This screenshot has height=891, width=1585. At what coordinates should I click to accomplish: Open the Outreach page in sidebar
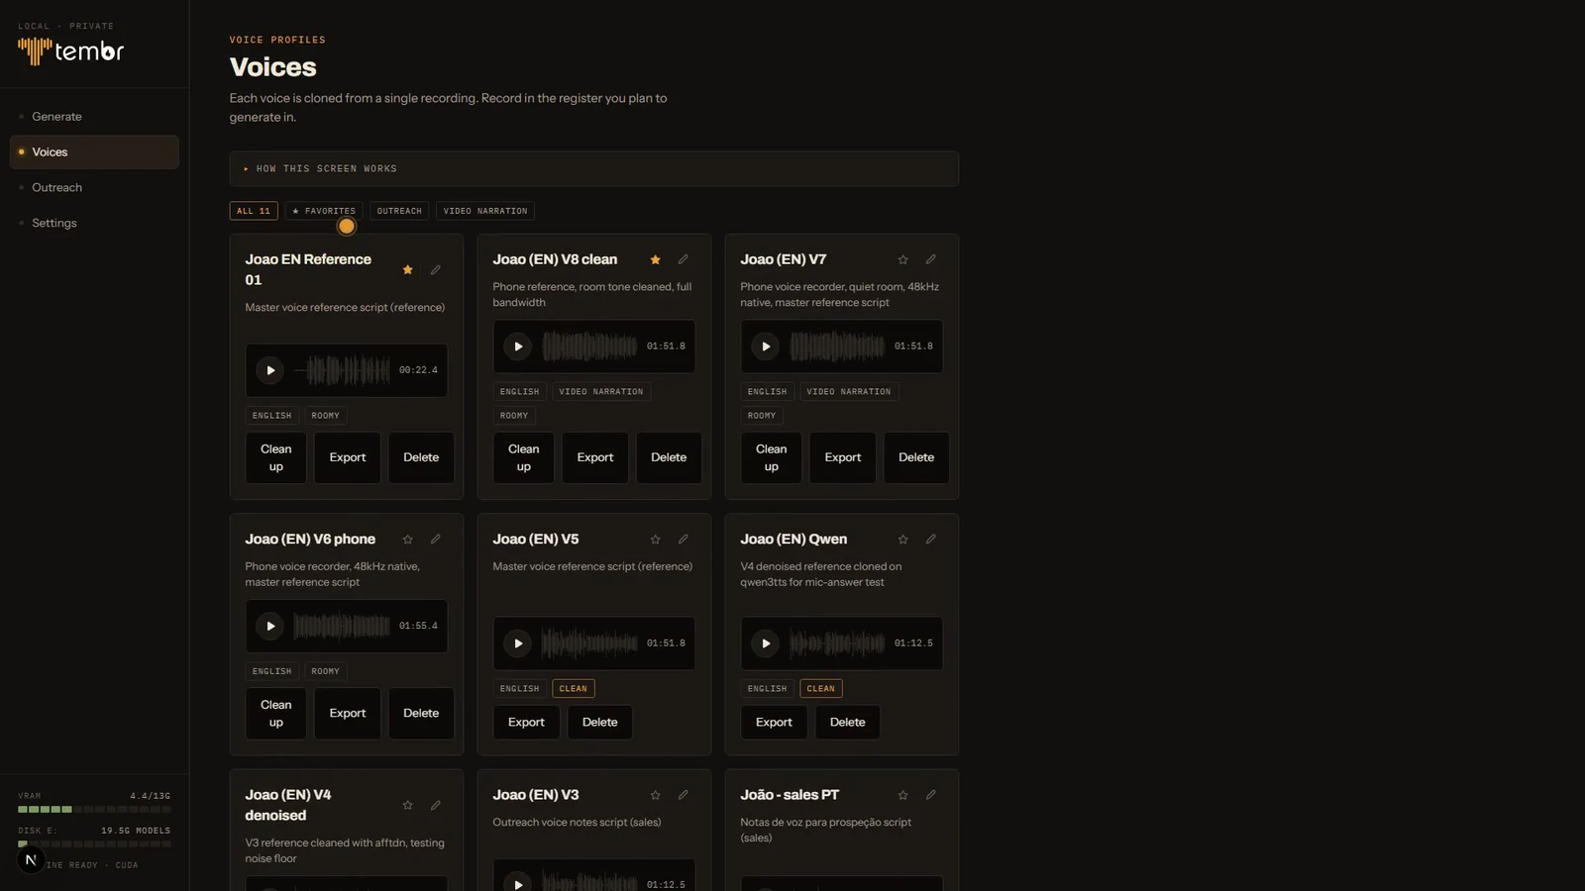tap(94, 188)
